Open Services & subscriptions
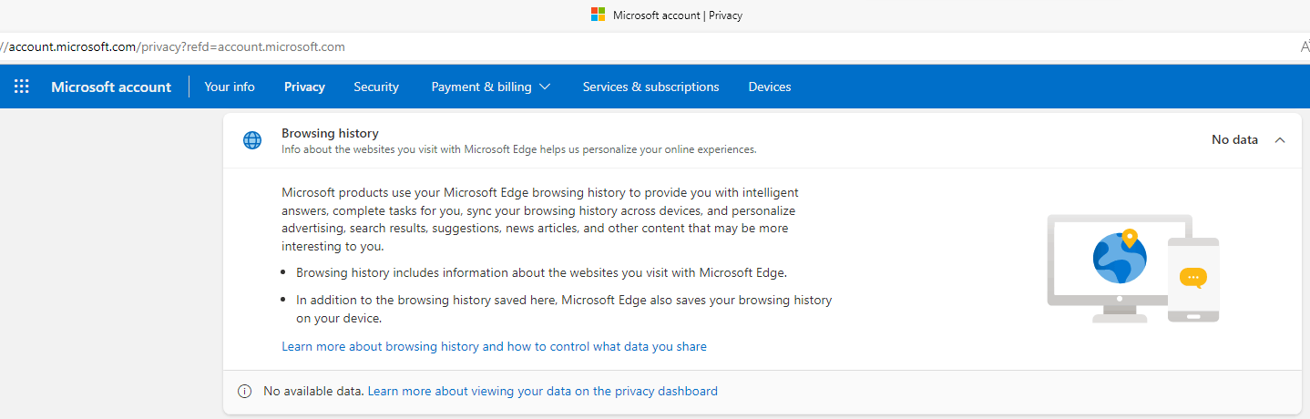 pos(650,87)
